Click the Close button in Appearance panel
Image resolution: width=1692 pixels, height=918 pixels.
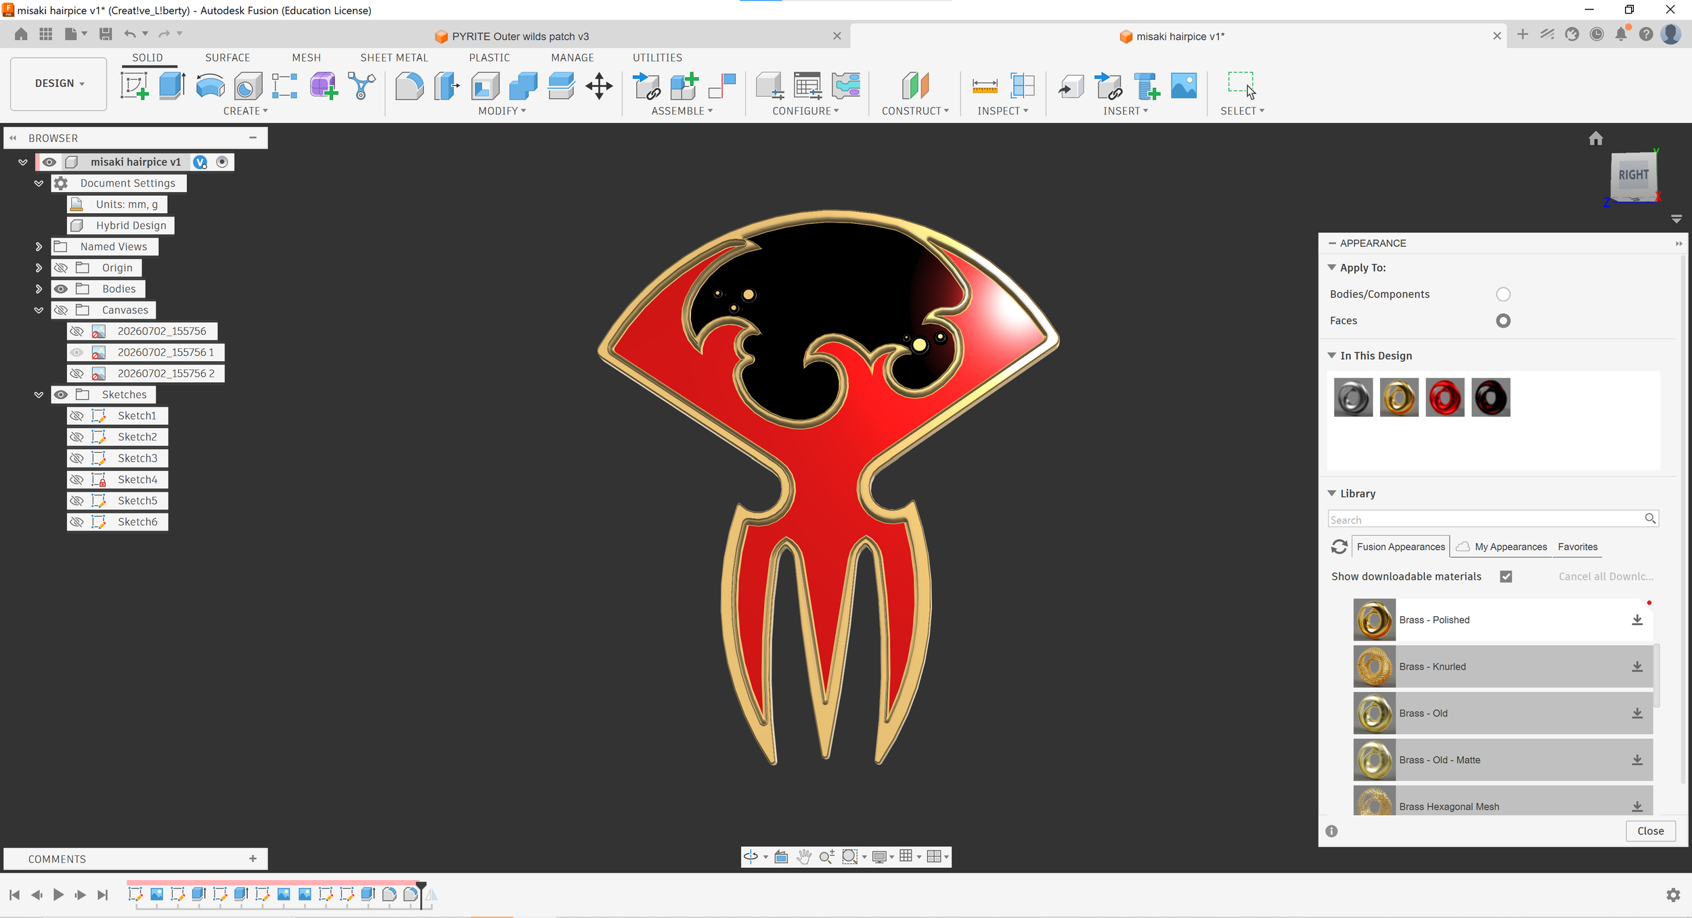coord(1651,831)
